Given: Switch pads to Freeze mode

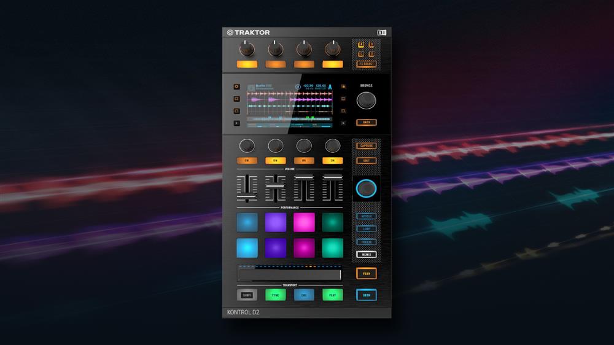Looking at the screenshot, I should 366,242.
